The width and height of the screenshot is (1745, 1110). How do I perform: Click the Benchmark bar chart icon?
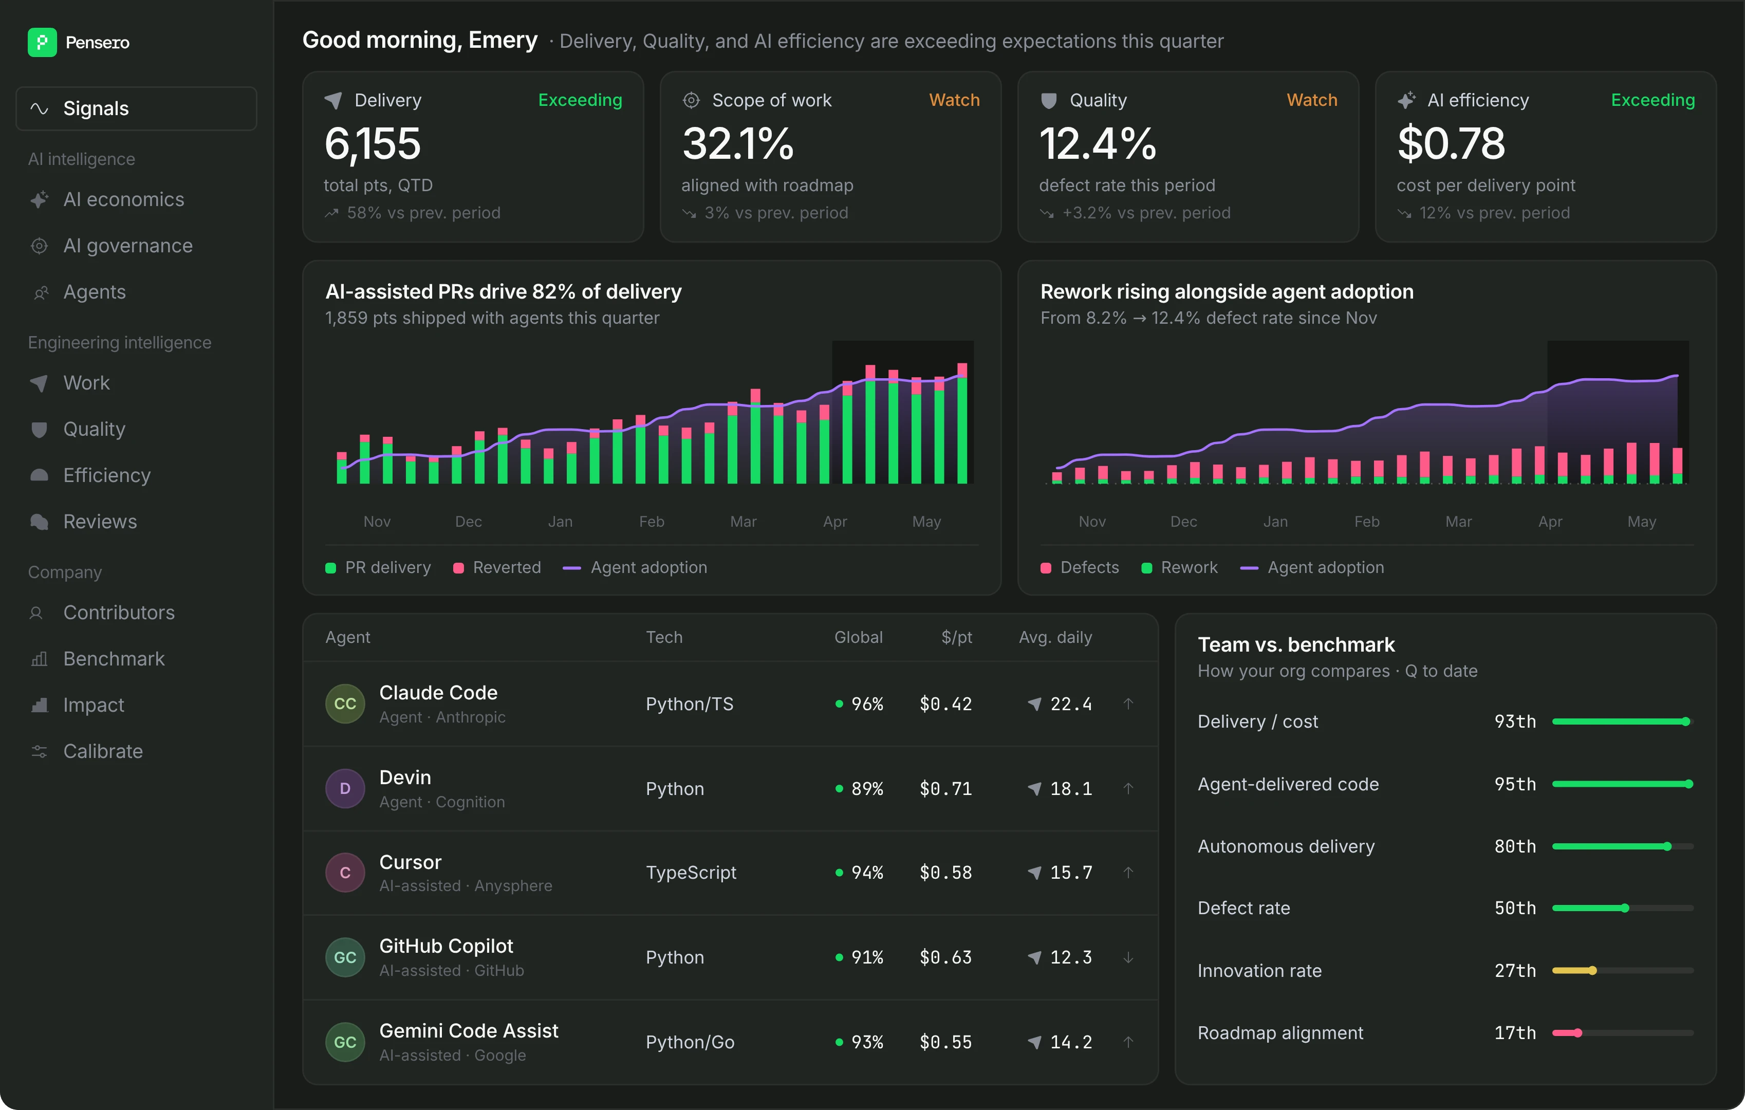pyautogui.click(x=39, y=659)
